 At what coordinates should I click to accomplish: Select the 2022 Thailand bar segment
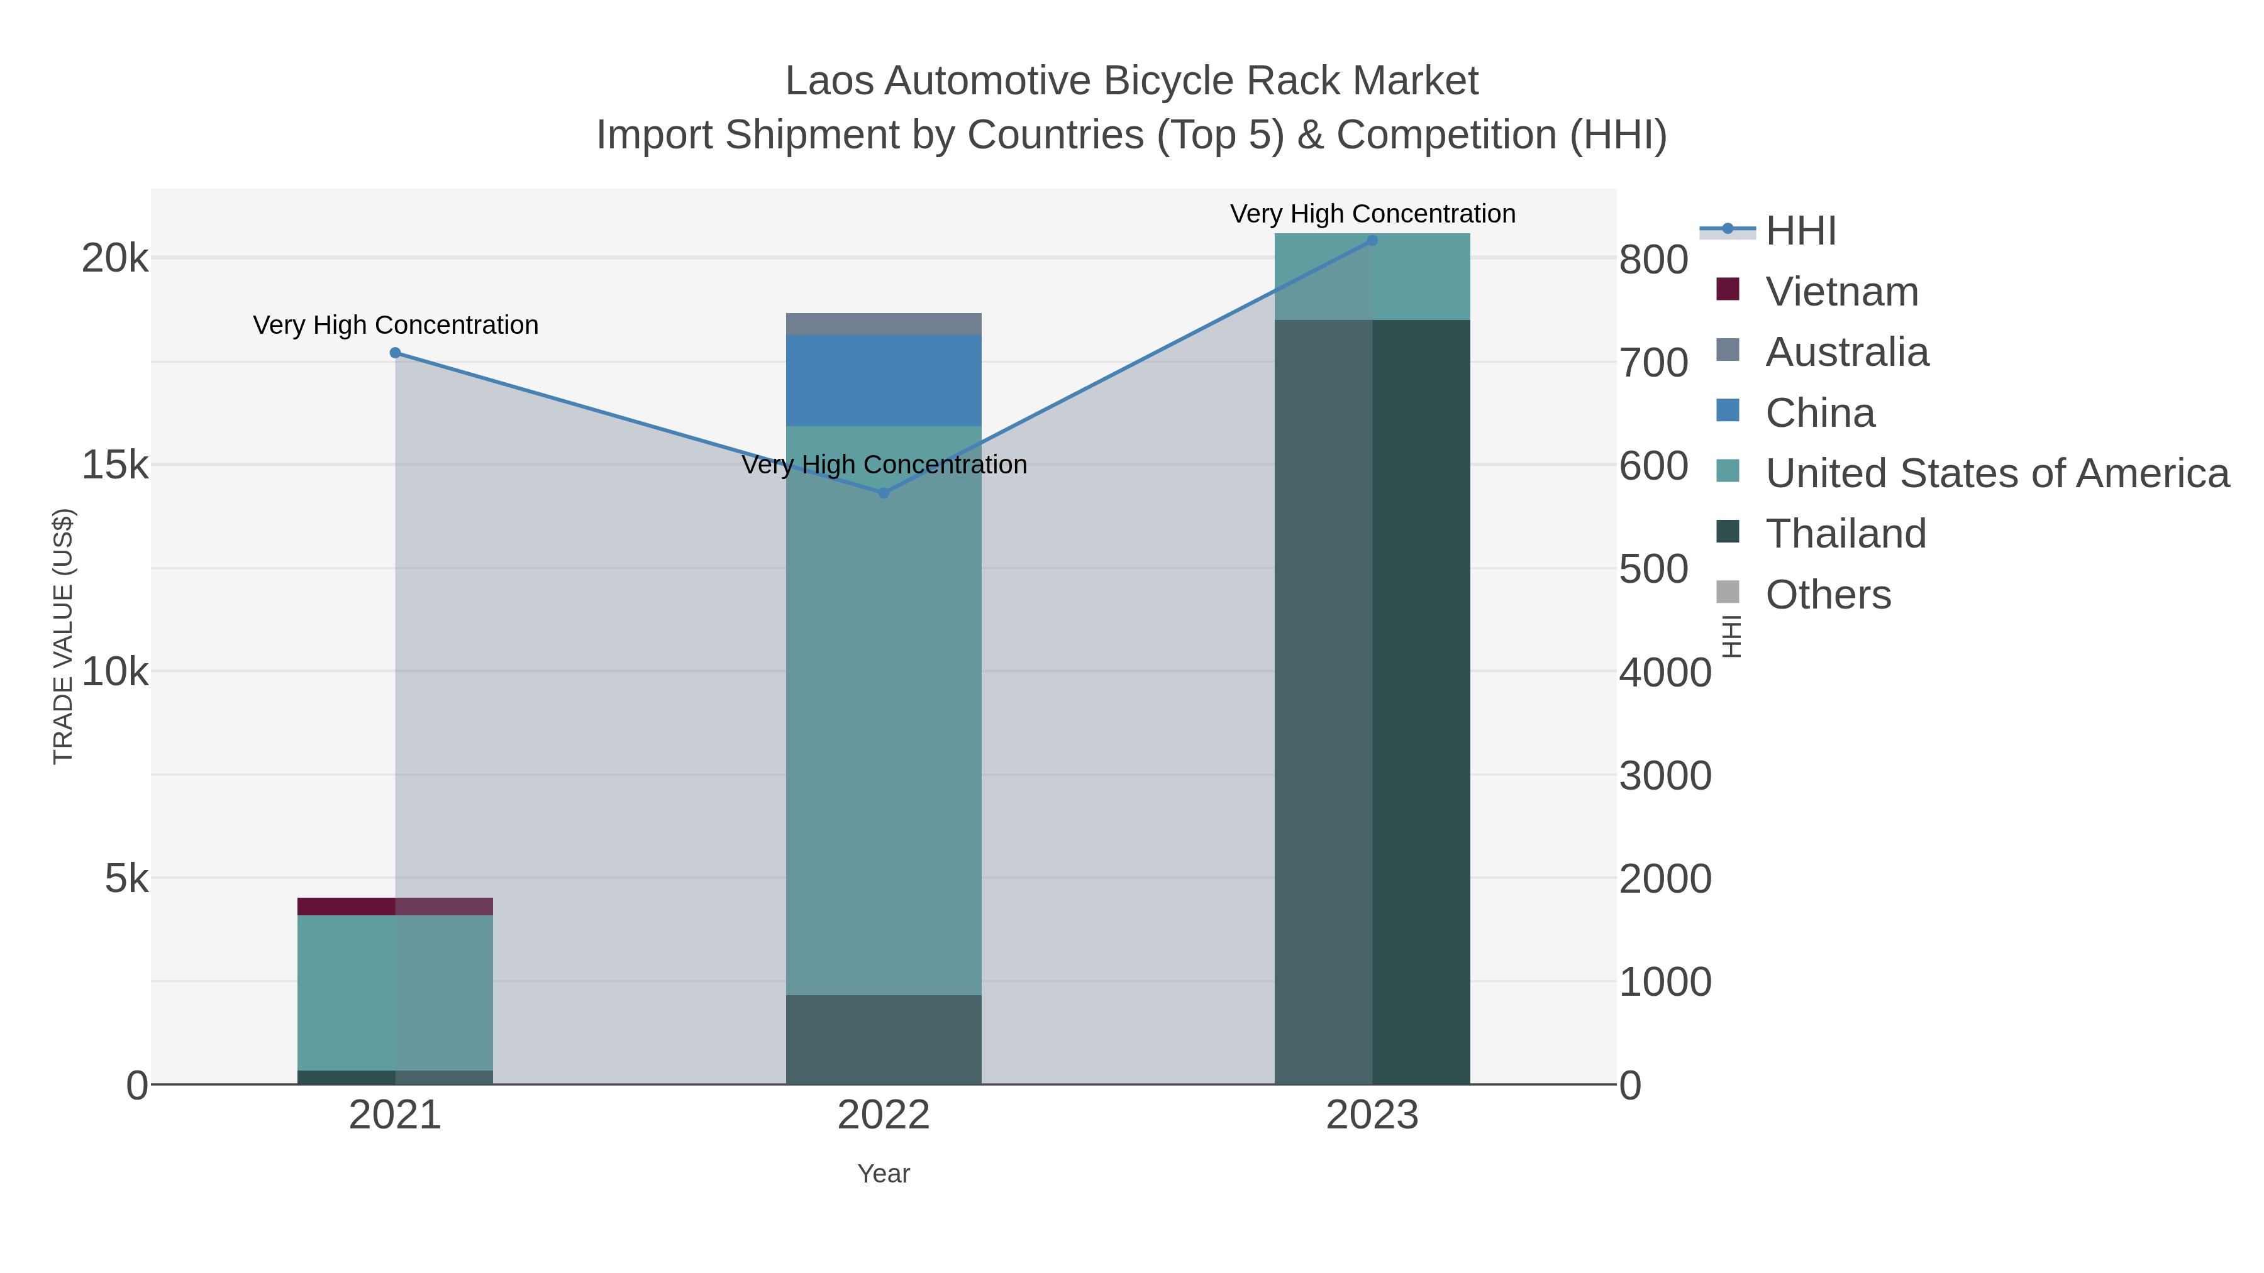pos(884,1039)
